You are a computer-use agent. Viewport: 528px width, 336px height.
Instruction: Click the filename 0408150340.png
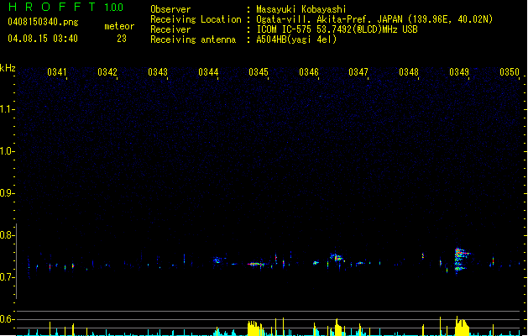point(43,22)
